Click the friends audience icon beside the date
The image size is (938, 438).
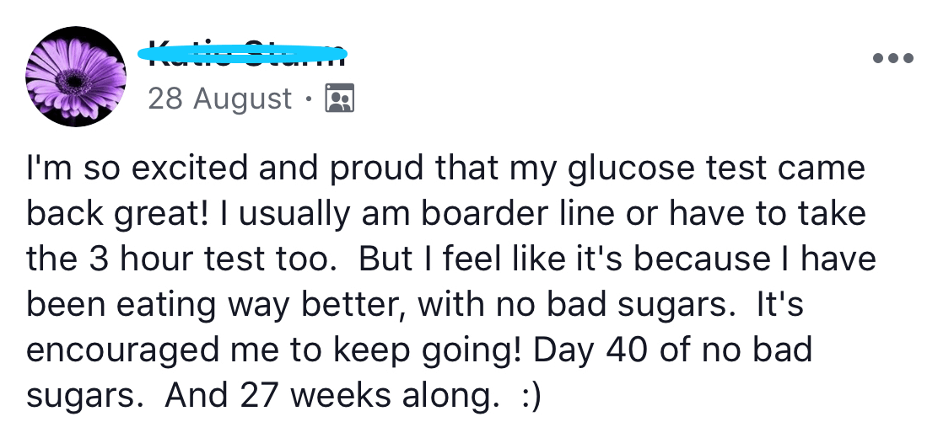pos(340,99)
